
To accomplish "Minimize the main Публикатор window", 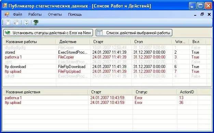I will (x=192, y=6).
